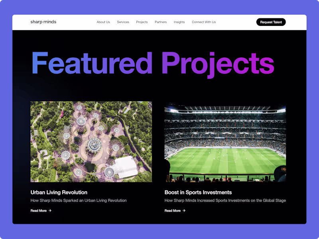
Task: Select Insights in the navigation bar
Action: [179, 22]
